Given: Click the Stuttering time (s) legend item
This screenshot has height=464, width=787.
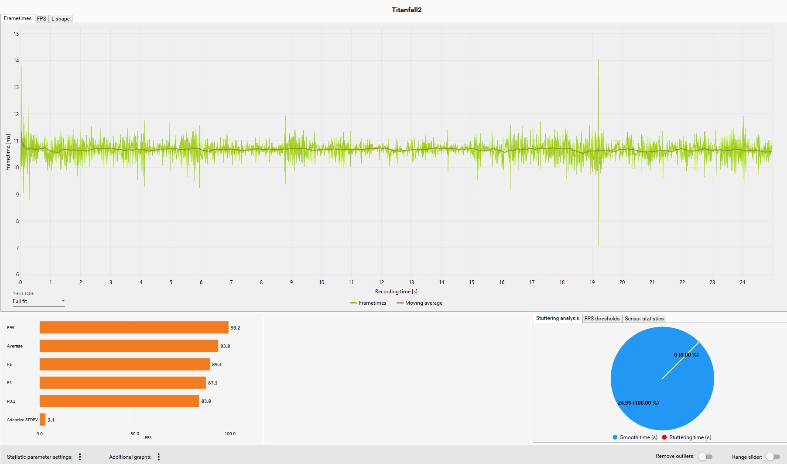Looking at the screenshot, I should (x=687, y=437).
